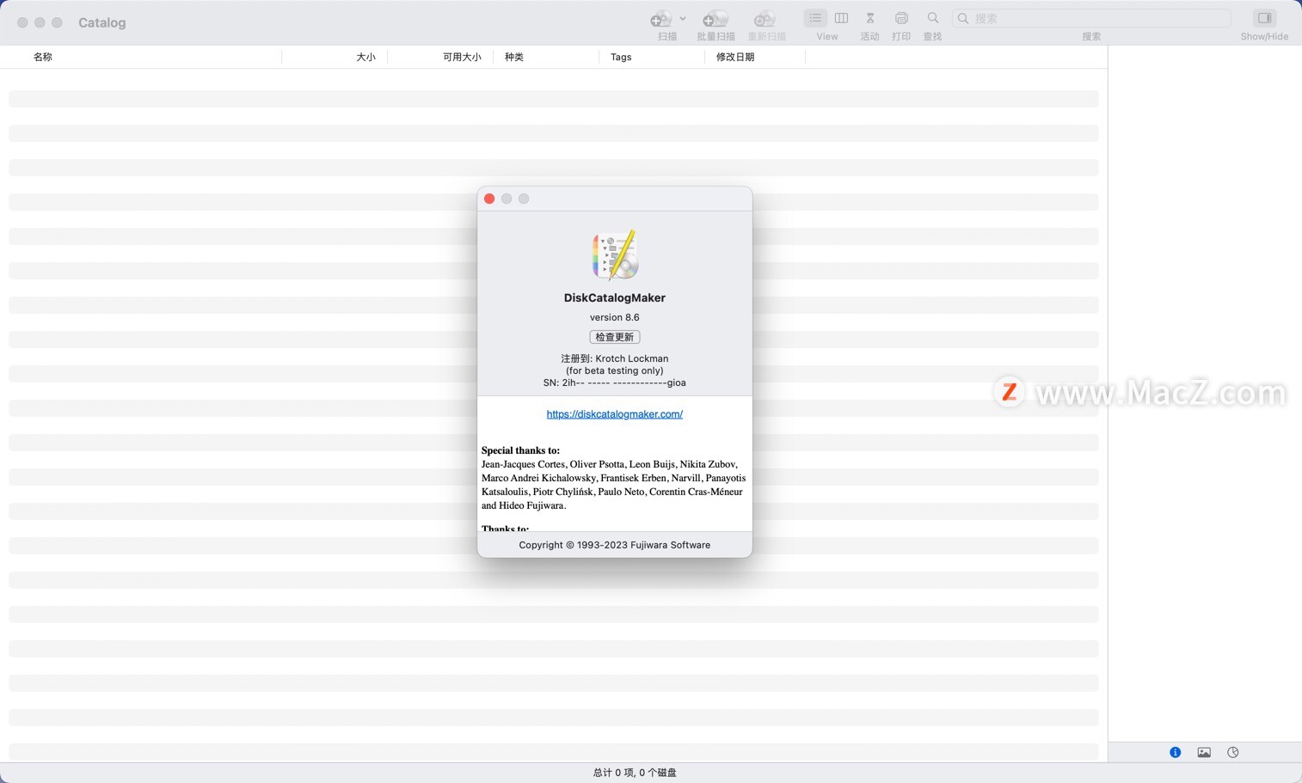Viewport: 1302px width, 783px height.
Task: Select the image preview icon in bottom bar
Action: tap(1204, 751)
